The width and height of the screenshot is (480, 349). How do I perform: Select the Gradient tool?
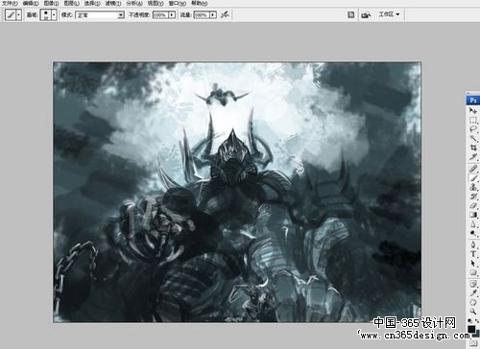(473, 215)
